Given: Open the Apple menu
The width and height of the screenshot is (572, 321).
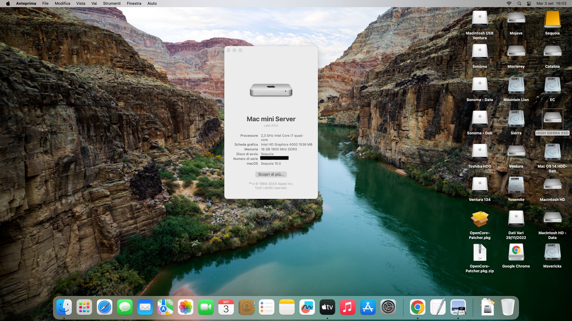Looking at the screenshot, I should point(8,4).
